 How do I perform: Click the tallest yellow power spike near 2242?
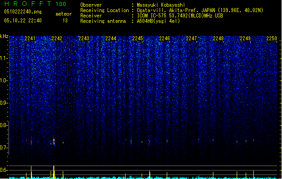[54, 172]
